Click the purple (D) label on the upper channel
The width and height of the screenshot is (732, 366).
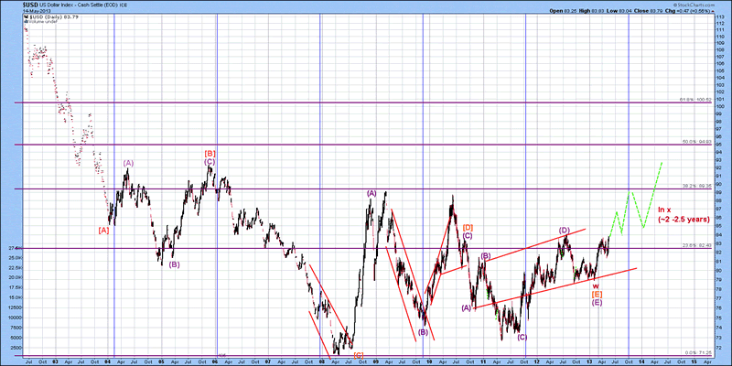coord(565,230)
